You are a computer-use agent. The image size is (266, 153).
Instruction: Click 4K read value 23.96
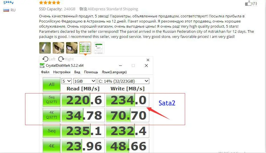83,146
